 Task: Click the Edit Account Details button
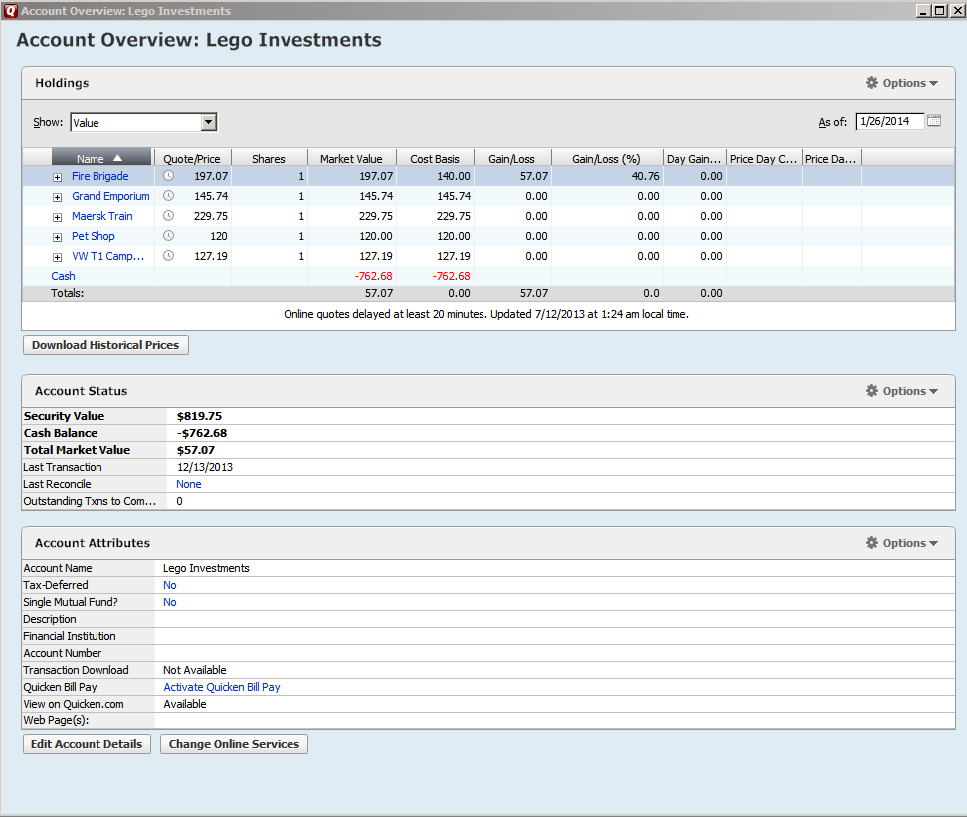click(87, 744)
